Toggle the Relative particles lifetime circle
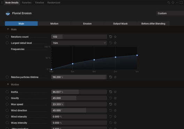The image size is (184, 129). tap(7, 77)
